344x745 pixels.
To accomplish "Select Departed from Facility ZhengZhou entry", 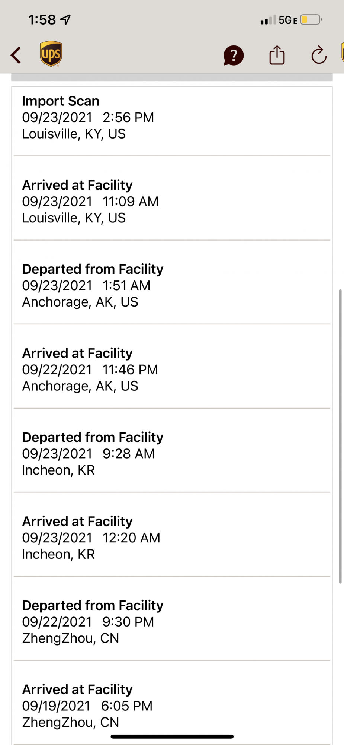I will point(172,622).
